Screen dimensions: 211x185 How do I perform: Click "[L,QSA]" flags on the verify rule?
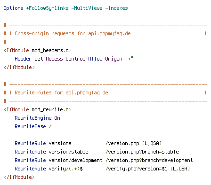coord(180,169)
